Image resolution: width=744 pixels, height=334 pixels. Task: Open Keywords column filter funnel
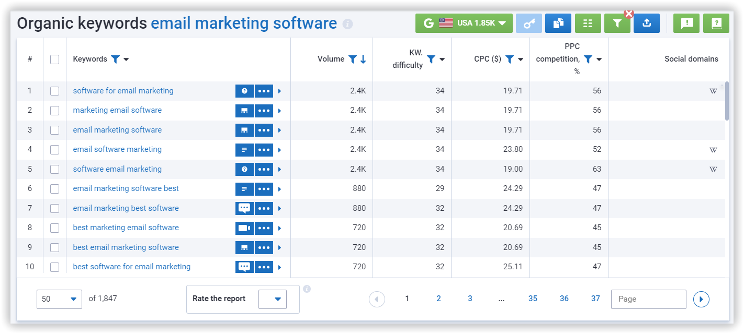(115, 59)
